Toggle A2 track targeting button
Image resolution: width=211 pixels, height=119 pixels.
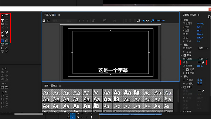tap(72, 117)
